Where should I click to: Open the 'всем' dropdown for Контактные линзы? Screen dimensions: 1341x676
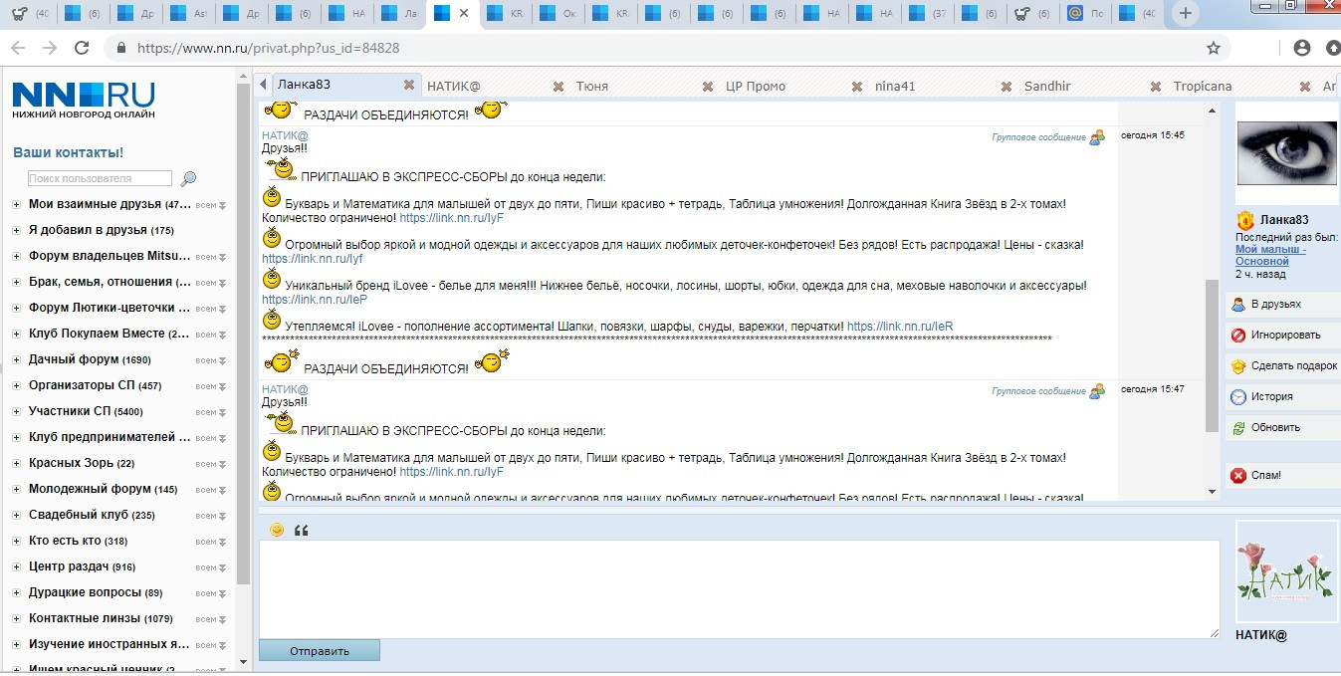click(x=211, y=619)
